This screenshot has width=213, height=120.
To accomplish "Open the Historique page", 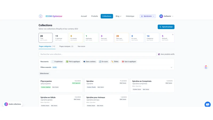I will pos(130,16).
